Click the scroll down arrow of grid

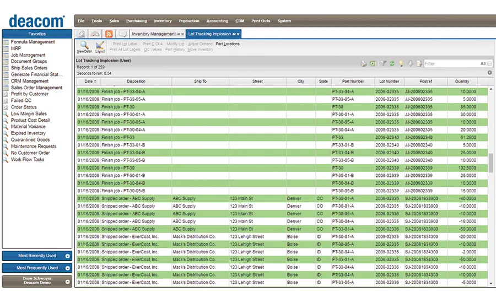[490, 283]
